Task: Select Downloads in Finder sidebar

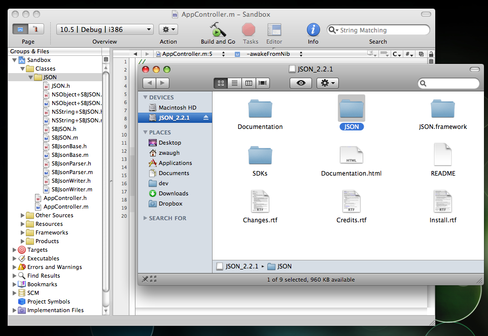Action: 173,193
